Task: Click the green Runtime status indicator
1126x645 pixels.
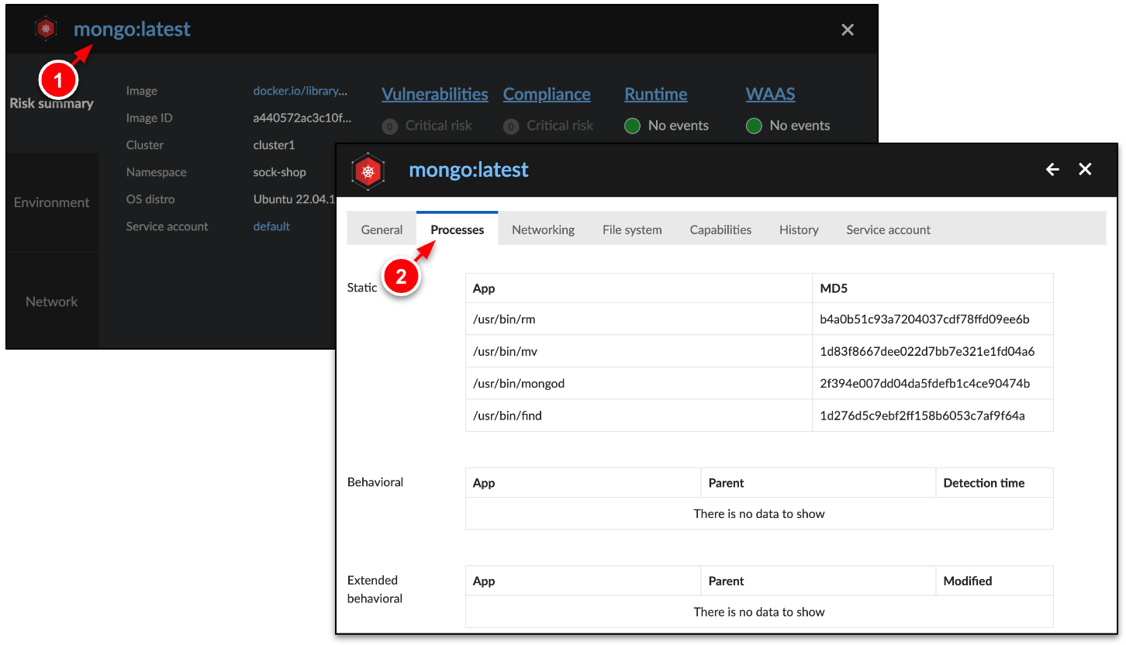Action: point(632,125)
